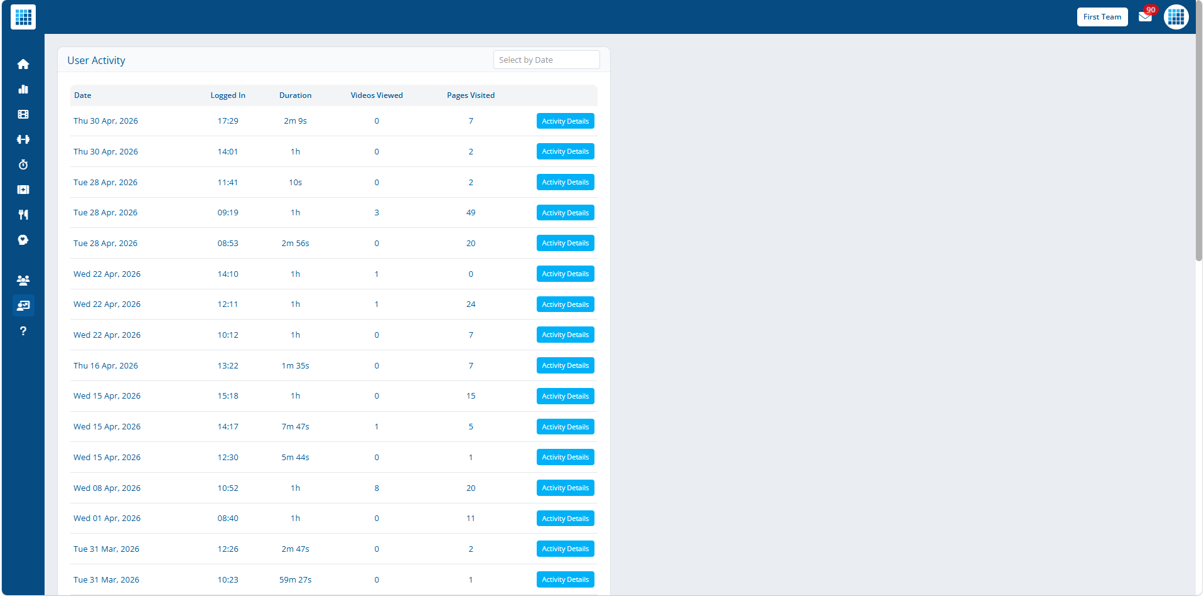Click Activity Details for Thu 30 Apr
Screen dimensions: 1204x597
tap(565, 121)
